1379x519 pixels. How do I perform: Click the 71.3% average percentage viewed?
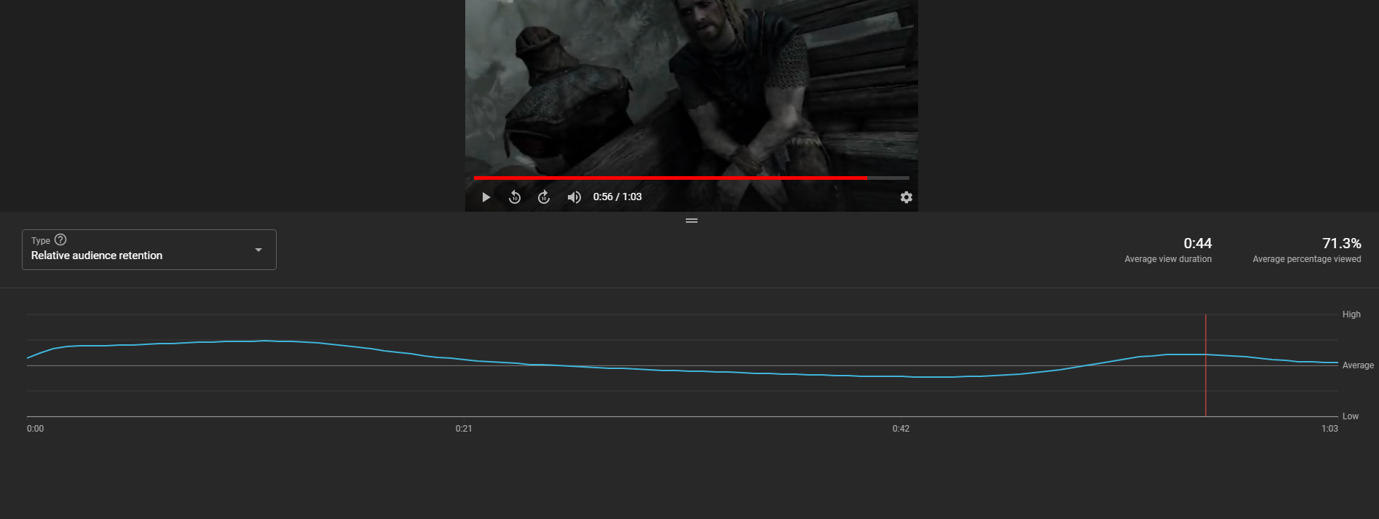point(1341,243)
